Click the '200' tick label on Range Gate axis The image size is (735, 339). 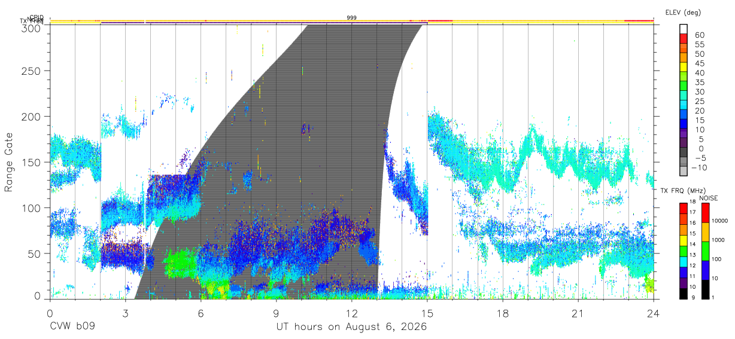(x=32, y=116)
